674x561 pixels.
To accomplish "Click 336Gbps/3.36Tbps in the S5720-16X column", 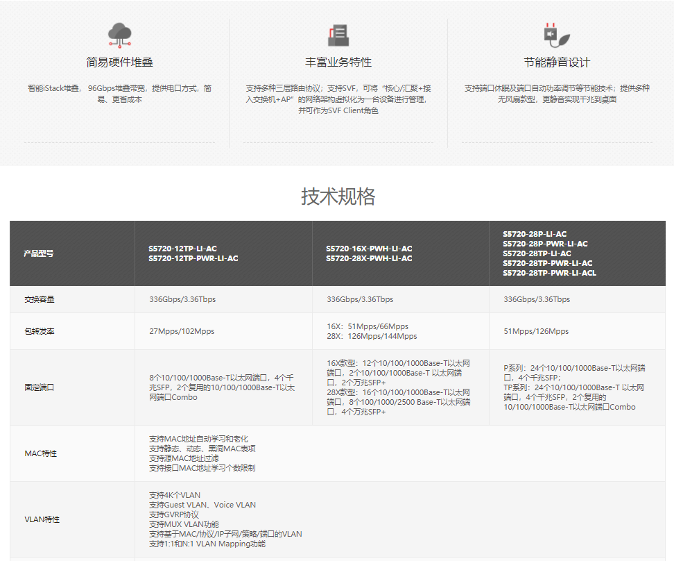I will (360, 299).
